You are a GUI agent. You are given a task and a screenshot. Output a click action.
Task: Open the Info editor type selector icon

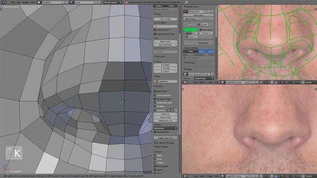4,2
